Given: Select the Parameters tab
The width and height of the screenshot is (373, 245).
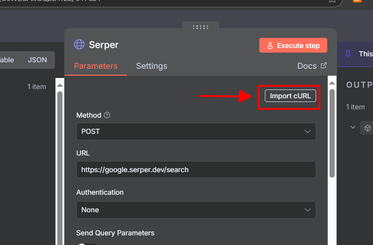Looking at the screenshot, I should pos(96,66).
